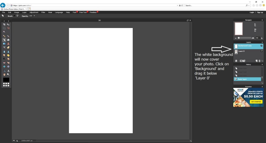
Task: Choose the Pencil tool
Action: pyautogui.click(x=4, y=36)
